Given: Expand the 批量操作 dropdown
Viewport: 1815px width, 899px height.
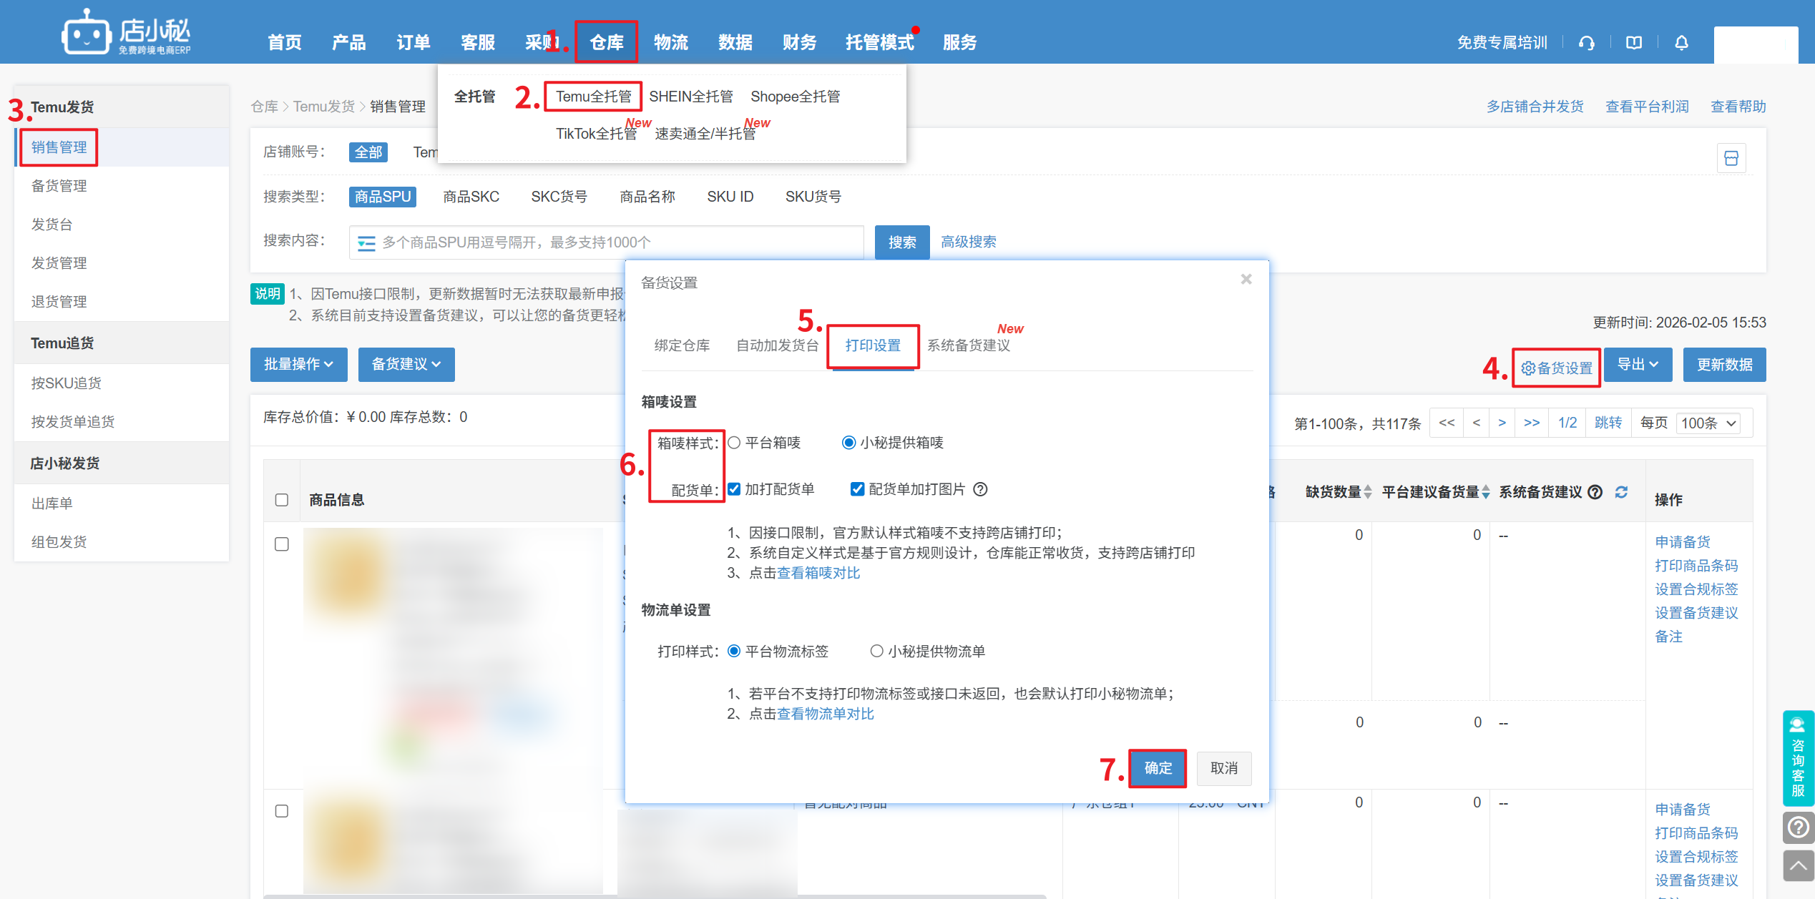Looking at the screenshot, I should point(298,365).
